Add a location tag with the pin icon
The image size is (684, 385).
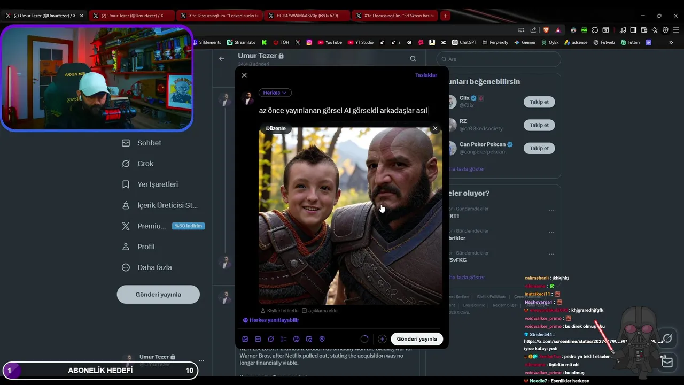pos(322,339)
